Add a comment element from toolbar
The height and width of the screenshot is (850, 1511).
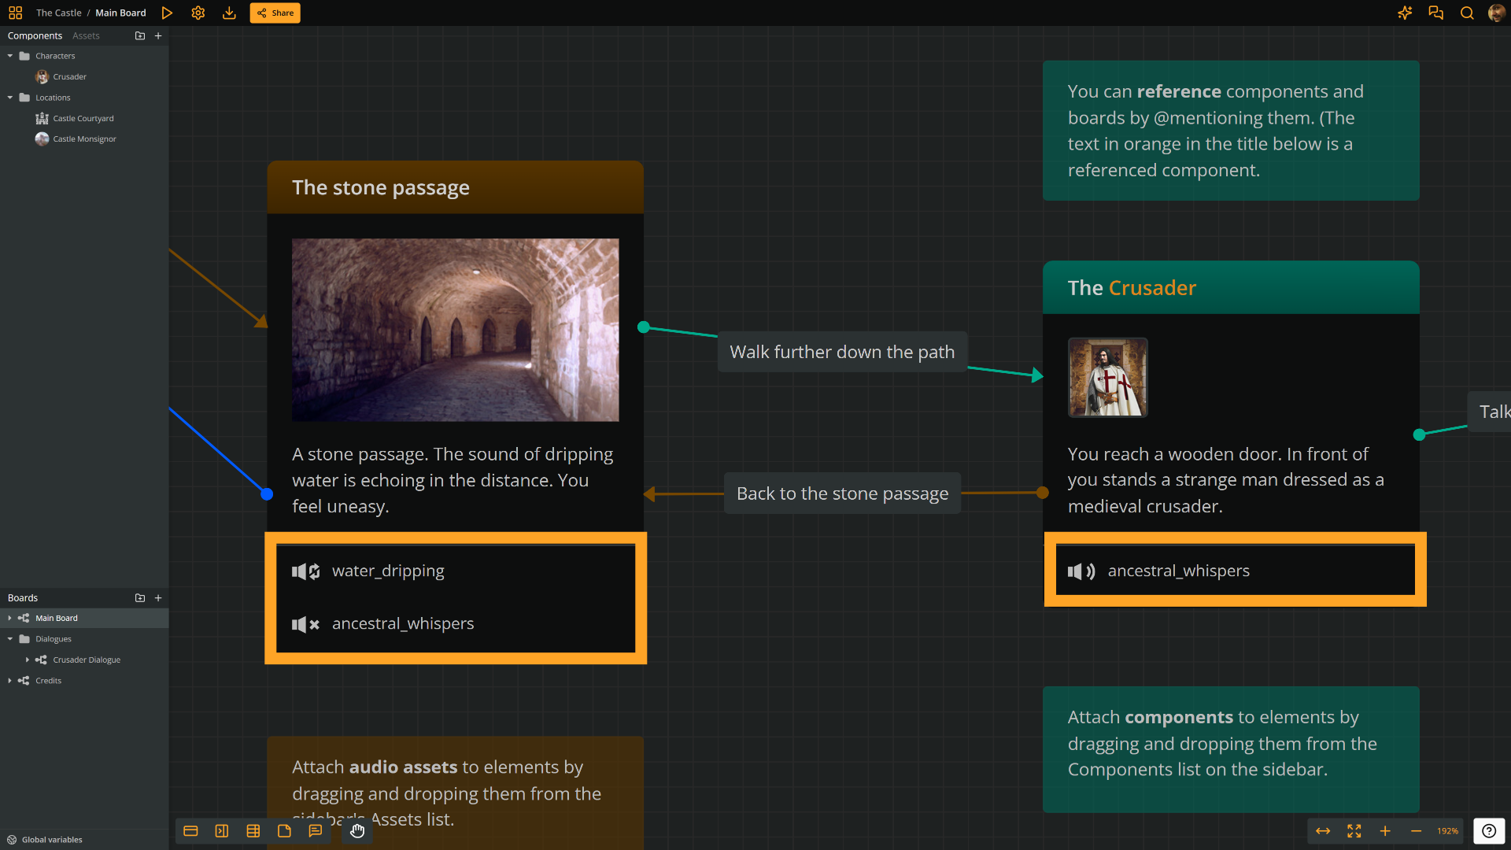tap(316, 831)
